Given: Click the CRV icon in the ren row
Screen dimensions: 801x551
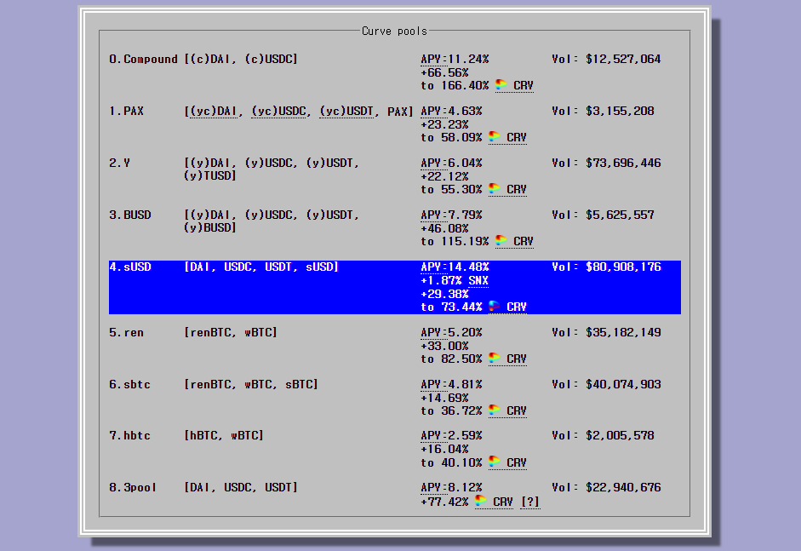Looking at the screenshot, I should click(x=495, y=359).
